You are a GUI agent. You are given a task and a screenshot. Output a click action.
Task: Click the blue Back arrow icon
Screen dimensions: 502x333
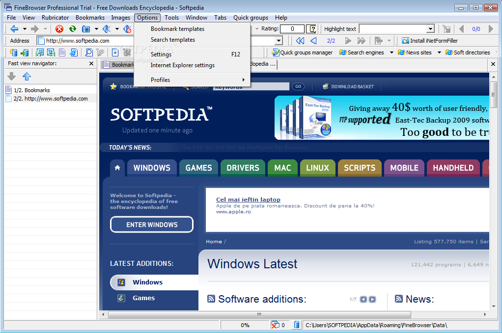tap(14, 29)
